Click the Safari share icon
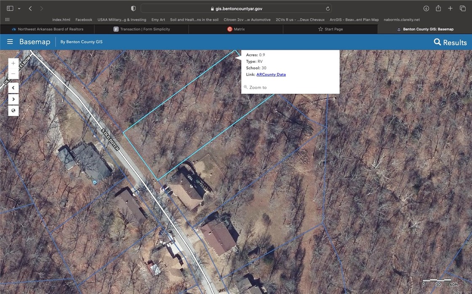 [438, 8]
